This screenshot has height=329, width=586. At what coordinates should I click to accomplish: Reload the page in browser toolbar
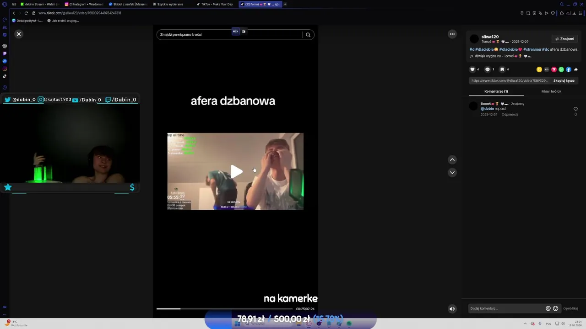(x=26, y=13)
